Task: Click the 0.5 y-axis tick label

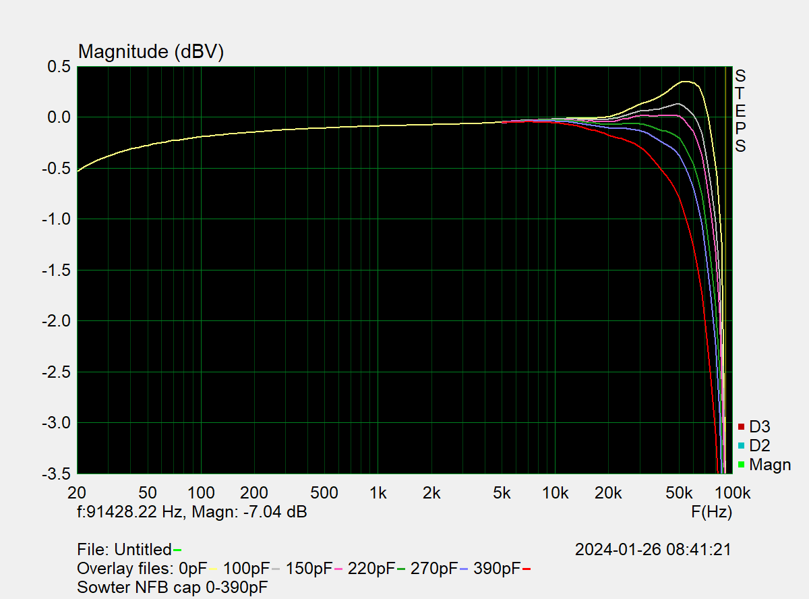Action: pyautogui.click(x=58, y=66)
